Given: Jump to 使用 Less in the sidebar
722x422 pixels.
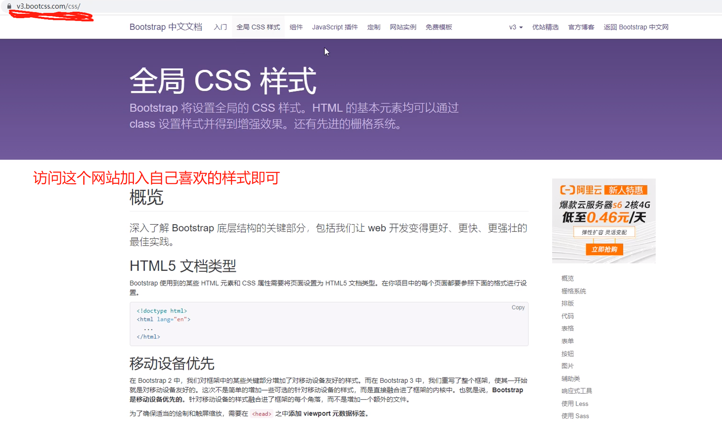Looking at the screenshot, I should click(575, 403).
